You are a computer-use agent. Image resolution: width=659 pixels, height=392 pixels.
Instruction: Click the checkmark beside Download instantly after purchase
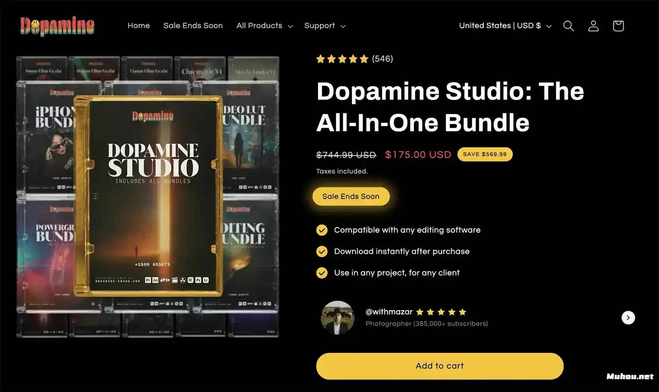pos(322,251)
